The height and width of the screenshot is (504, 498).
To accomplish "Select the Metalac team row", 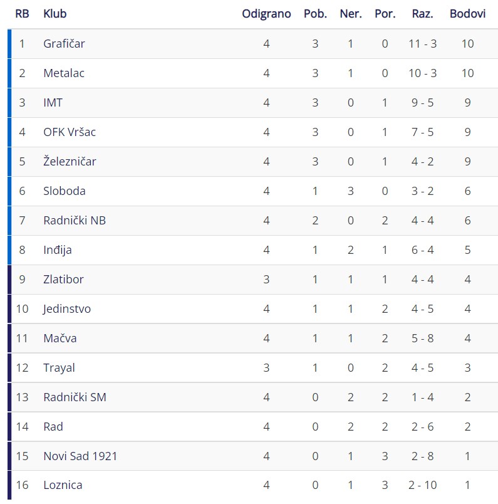I will coord(253,73).
